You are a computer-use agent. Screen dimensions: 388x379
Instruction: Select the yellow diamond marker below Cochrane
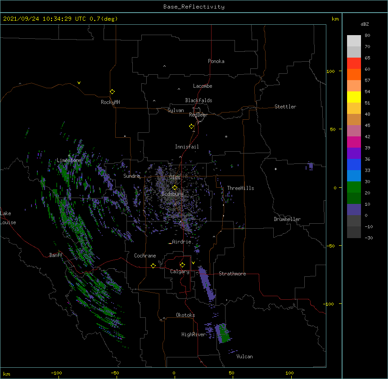coord(153,266)
